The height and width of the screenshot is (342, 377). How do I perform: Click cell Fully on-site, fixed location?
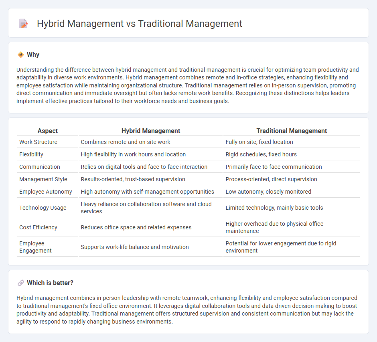[292, 142]
